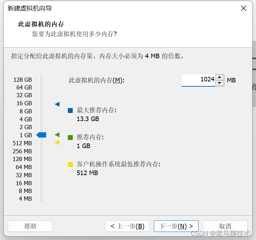Decrease memory with the spinner down arrow

click(x=220, y=83)
